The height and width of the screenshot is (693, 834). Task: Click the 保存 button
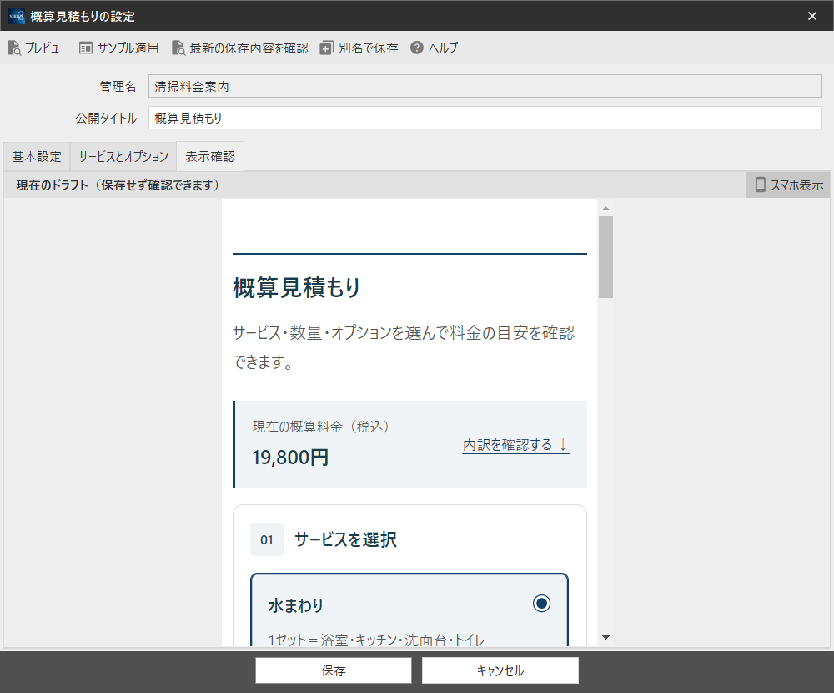click(x=334, y=670)
